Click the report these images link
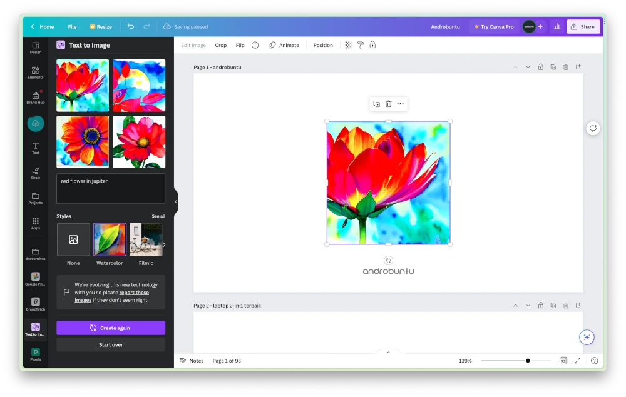The width and height of the screenshot is (626, 397). (x=133, y=292)
